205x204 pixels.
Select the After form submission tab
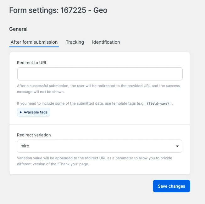click(x=34, y=42)
